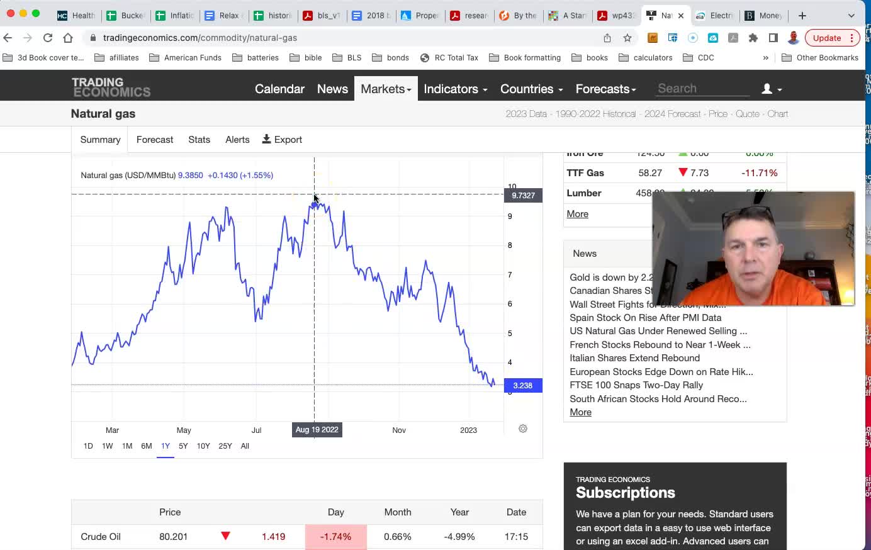This screenshot has height=550, width=871.
Task: Select the Stats tab
Action: tap(199, 140)
